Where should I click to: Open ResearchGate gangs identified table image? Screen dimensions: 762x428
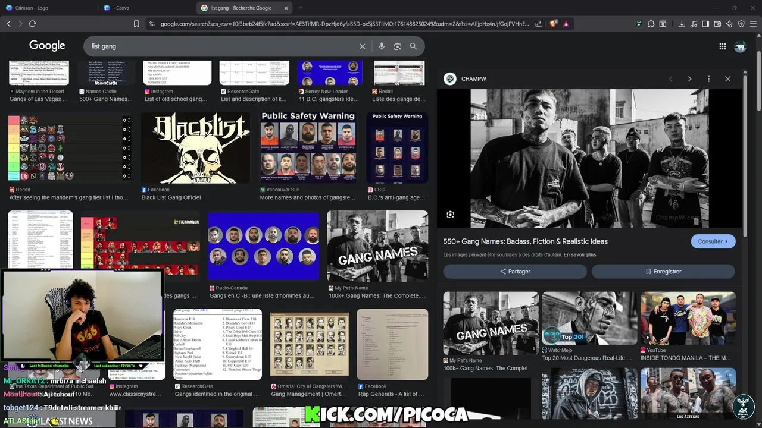tap(217, 344)
